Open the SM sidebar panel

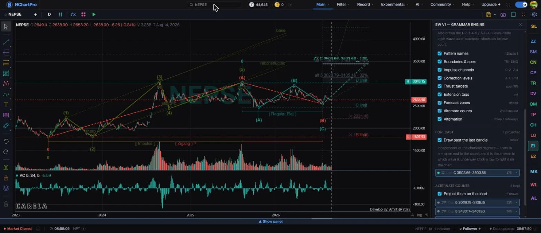click(x=533, y=52)
